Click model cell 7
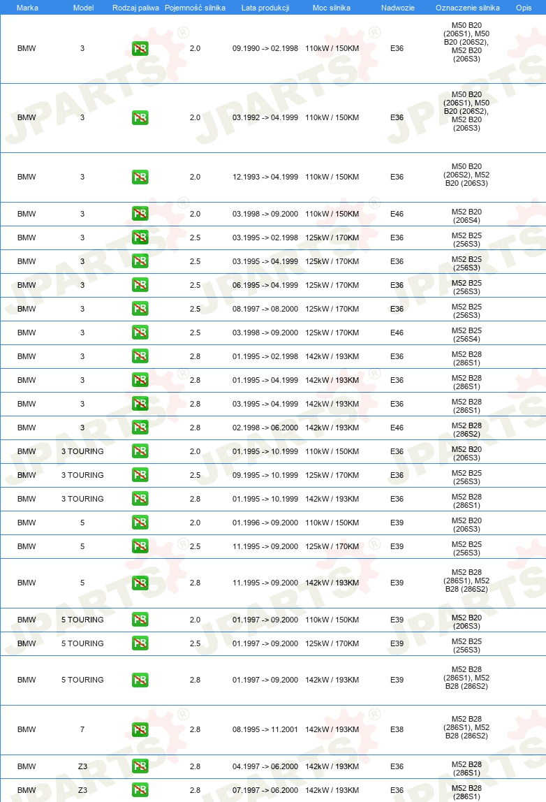Image resolution: width=546 pixels, height=802 pixels. [x=82, y=730]
